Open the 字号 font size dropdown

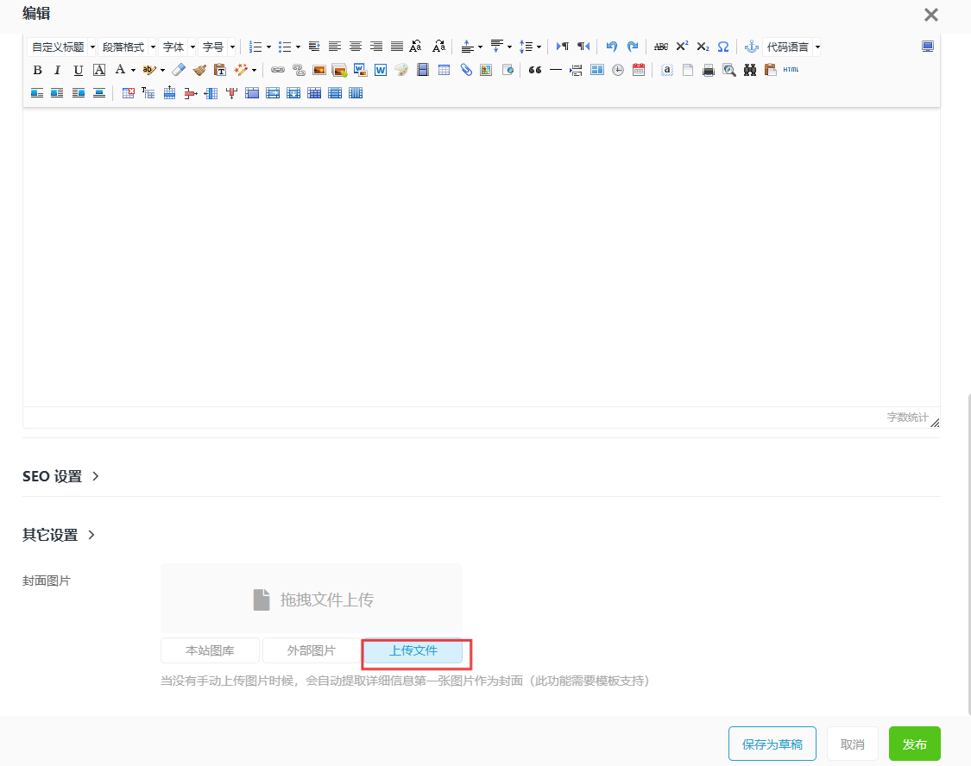coord(218,47)
